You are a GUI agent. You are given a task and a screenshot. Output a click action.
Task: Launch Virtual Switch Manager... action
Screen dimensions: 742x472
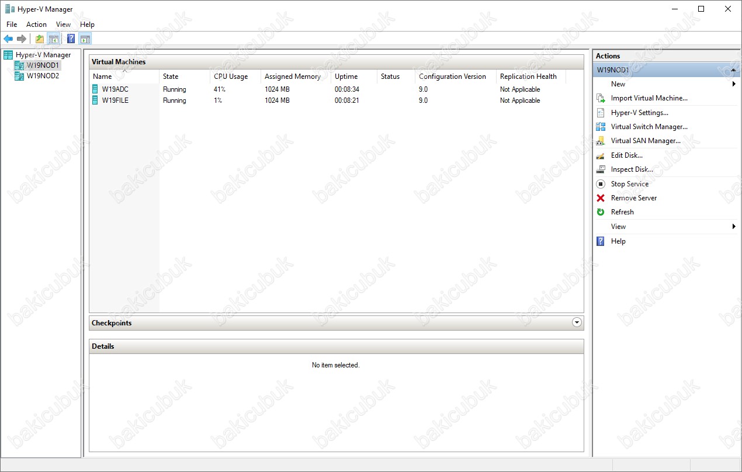pos(649,127)
